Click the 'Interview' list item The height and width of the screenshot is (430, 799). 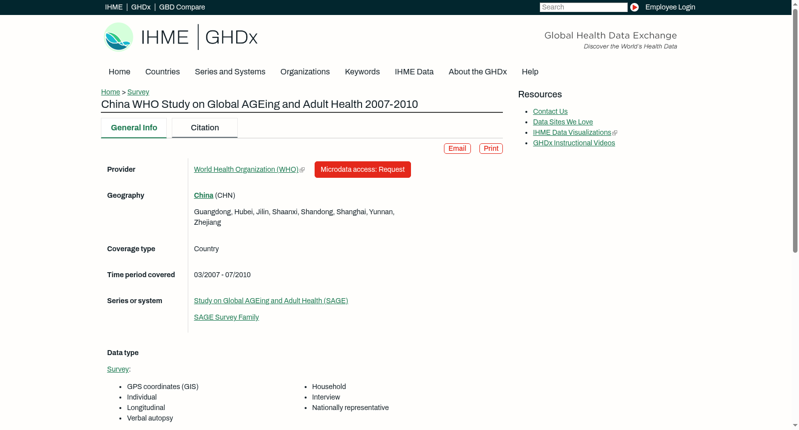(326, 397)
